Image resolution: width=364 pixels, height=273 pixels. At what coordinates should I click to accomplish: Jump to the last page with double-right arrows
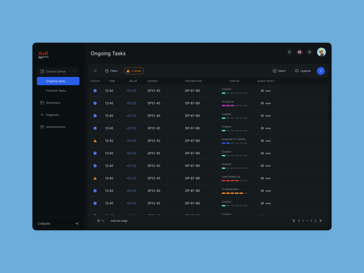click(x=321, y=221)
